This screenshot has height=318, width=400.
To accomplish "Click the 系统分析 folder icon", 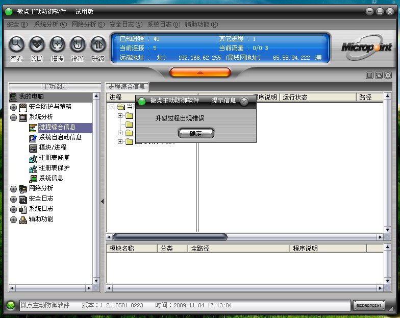I will point(23,117).
